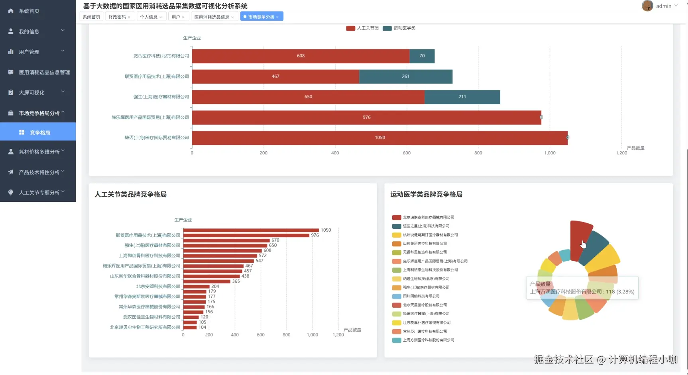Select the 系统首页 home icon in sidebar
688x375 pixels.
[x=11, y=11]
